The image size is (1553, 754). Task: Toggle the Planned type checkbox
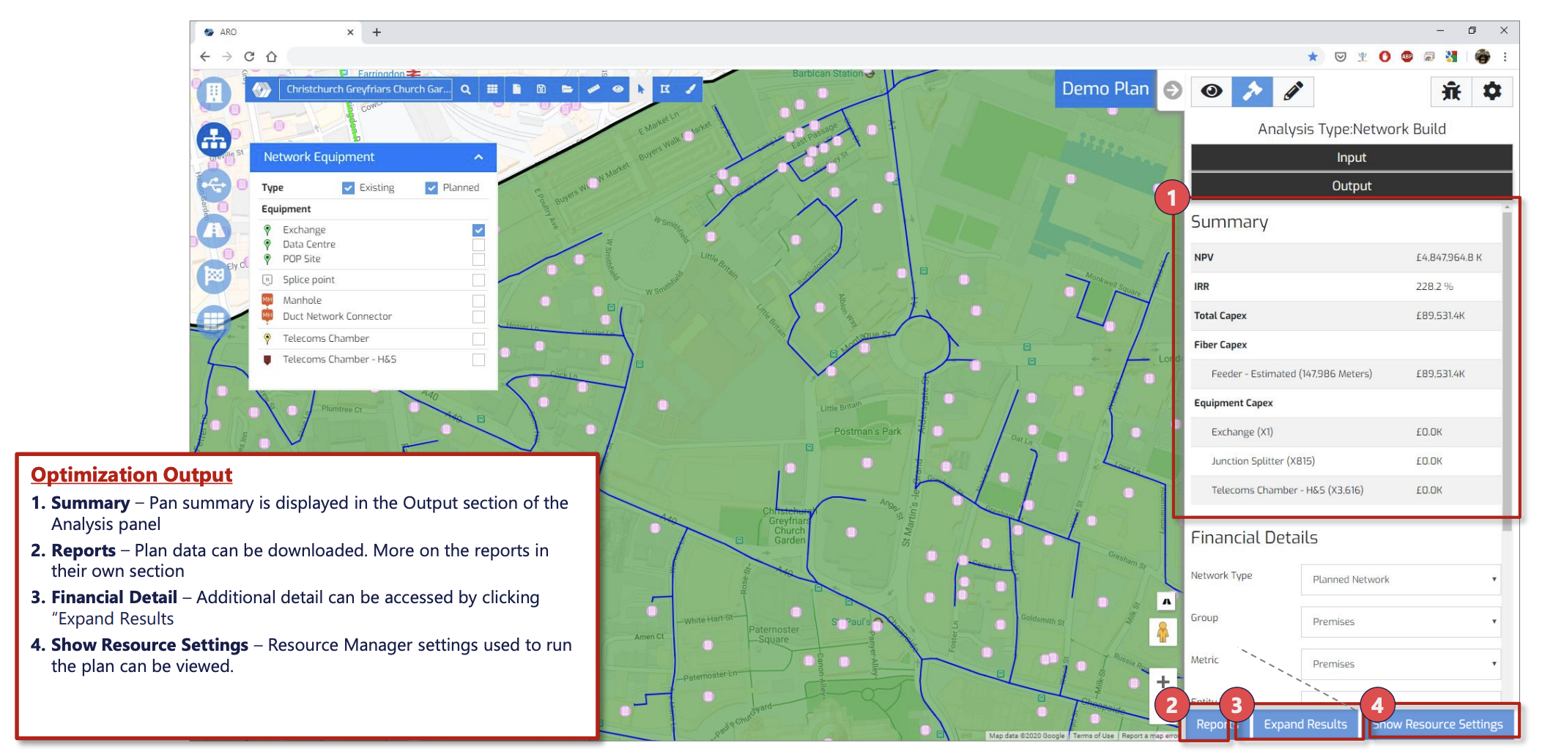click(x=431, y=188)
